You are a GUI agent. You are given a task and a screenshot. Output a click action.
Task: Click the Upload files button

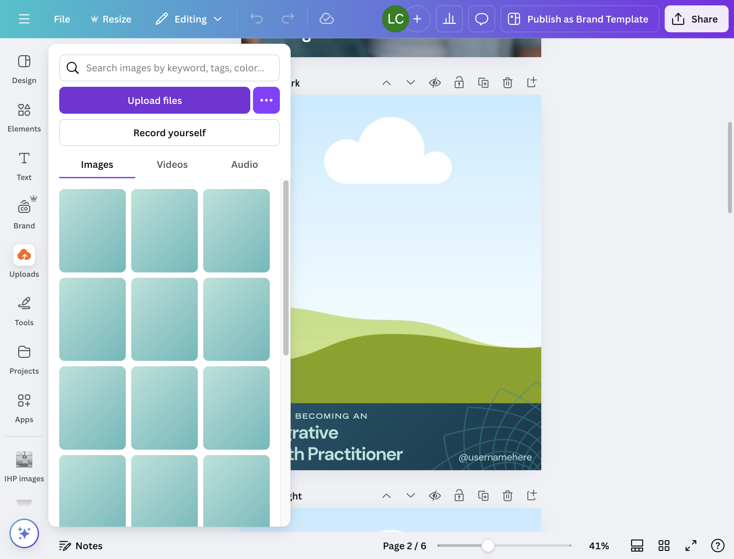(x=155, y=100)
